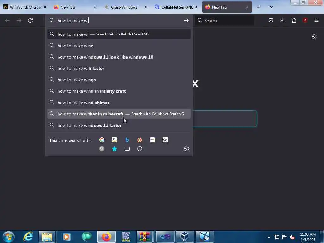Image resolution: width=324 pixels, height=243 pixels.
Task: Search this time with Bing
Action: (127, 140)
